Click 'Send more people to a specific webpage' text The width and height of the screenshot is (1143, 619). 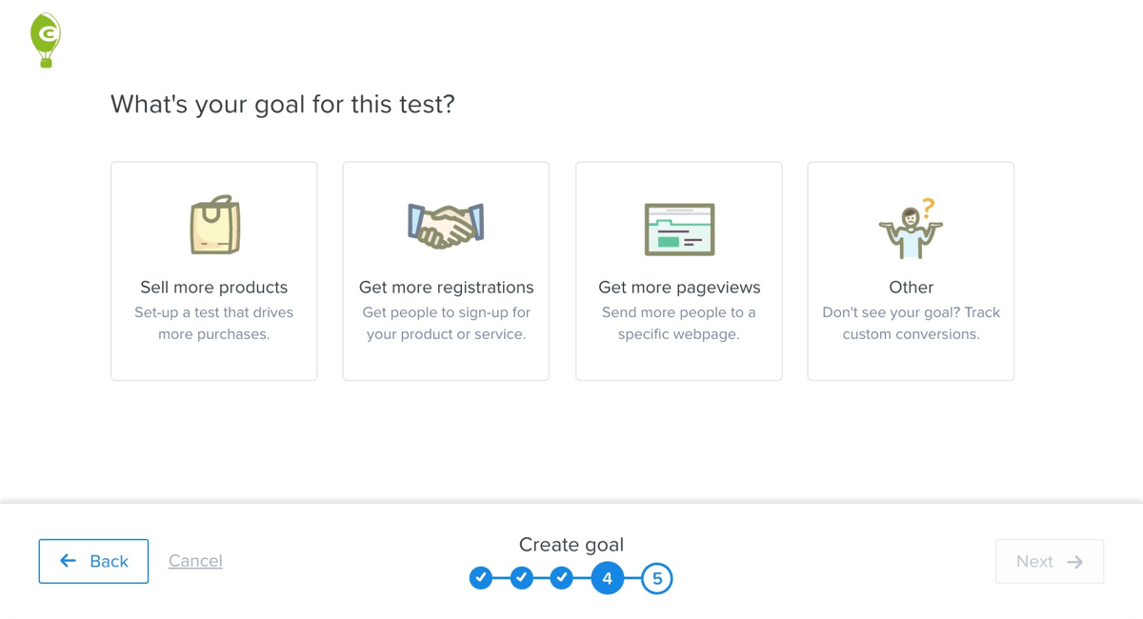tap(679, 323)
